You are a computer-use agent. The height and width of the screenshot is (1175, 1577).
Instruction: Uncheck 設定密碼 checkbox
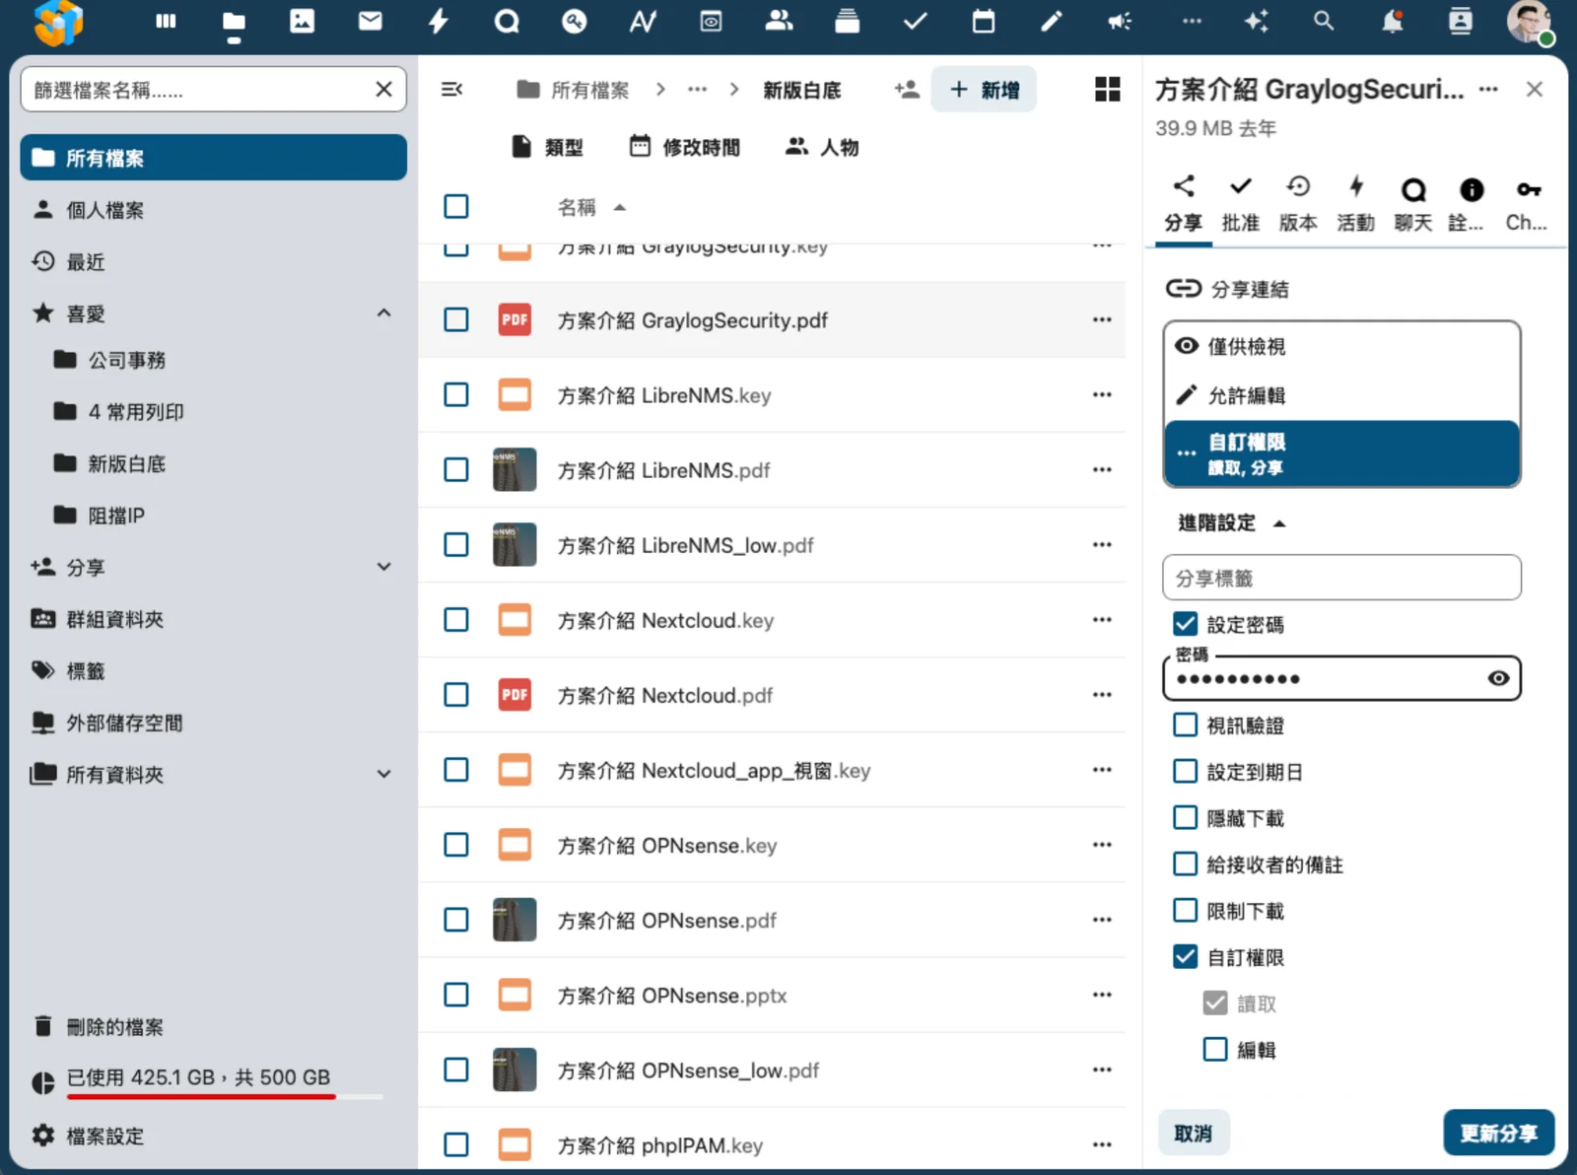tap(1186, 624)
